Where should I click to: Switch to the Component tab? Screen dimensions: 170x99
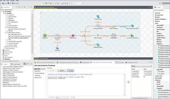pyautogui.click(x=84, y=62)
